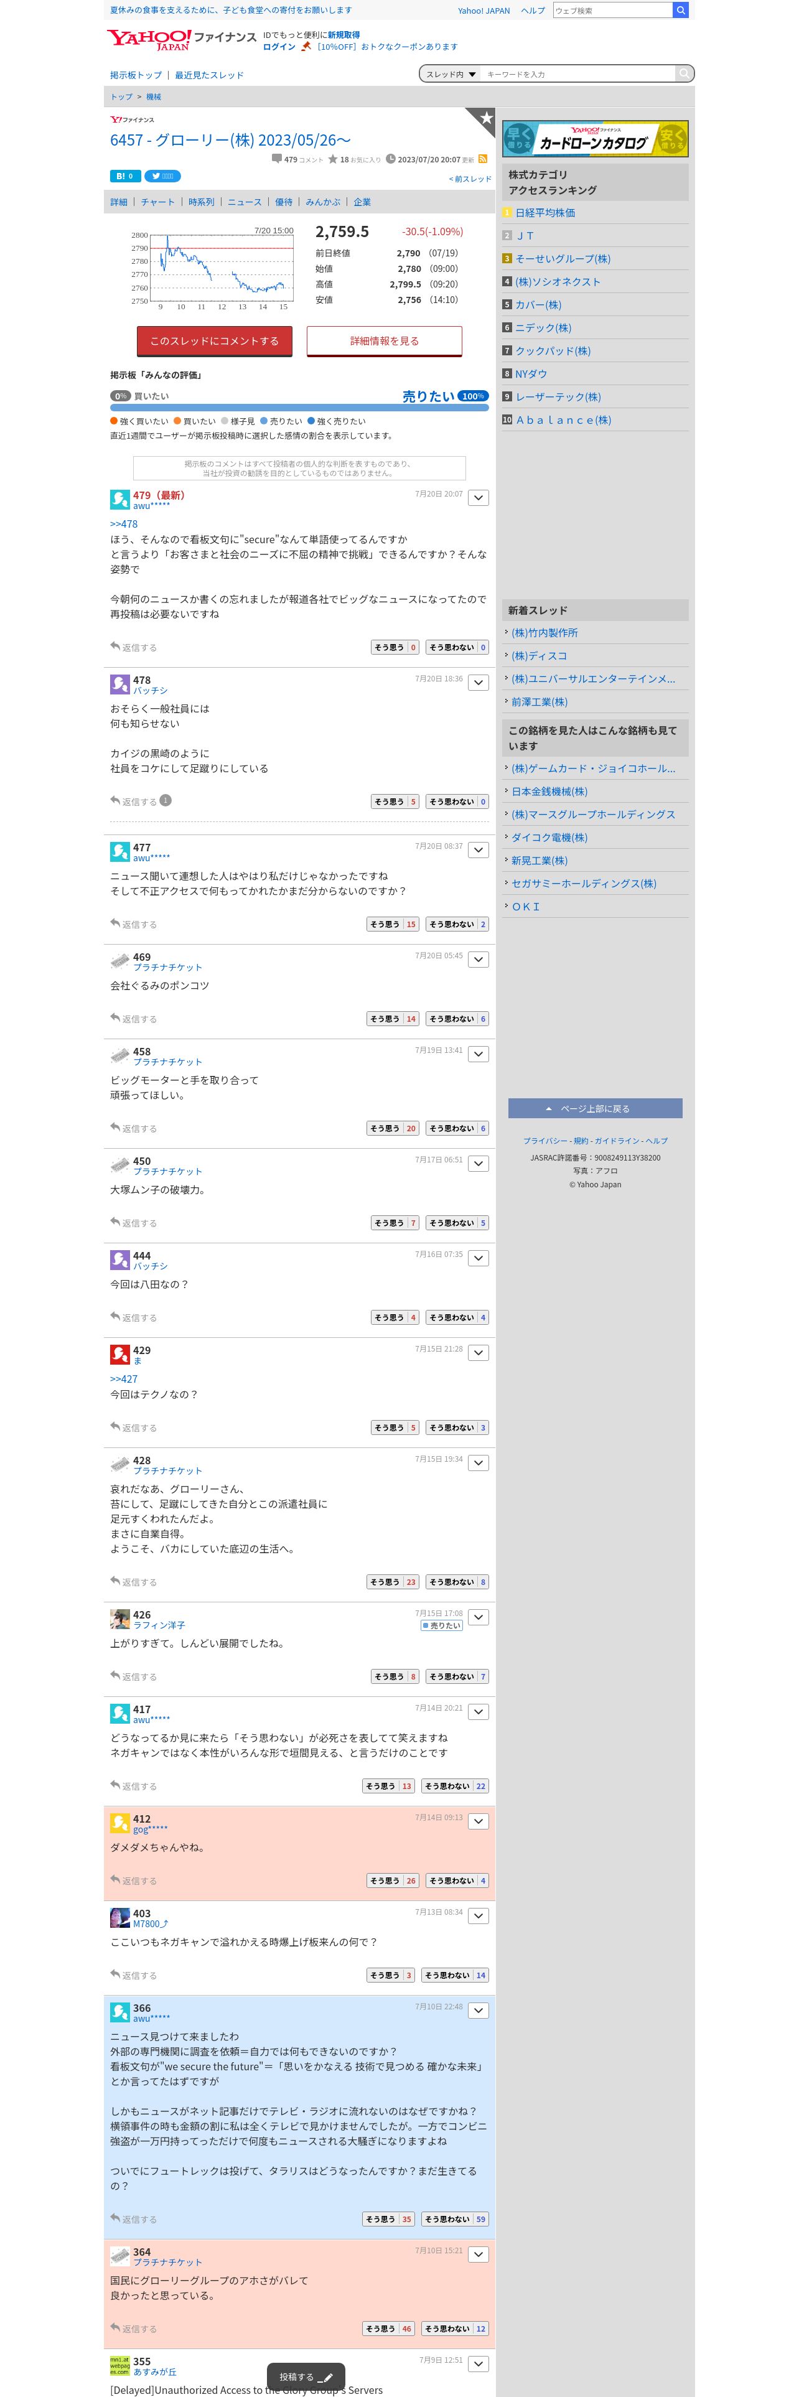This screenshot has height=2397, width=799.
Task: Vote そう思わない on post 478
Action: [457, 801]
